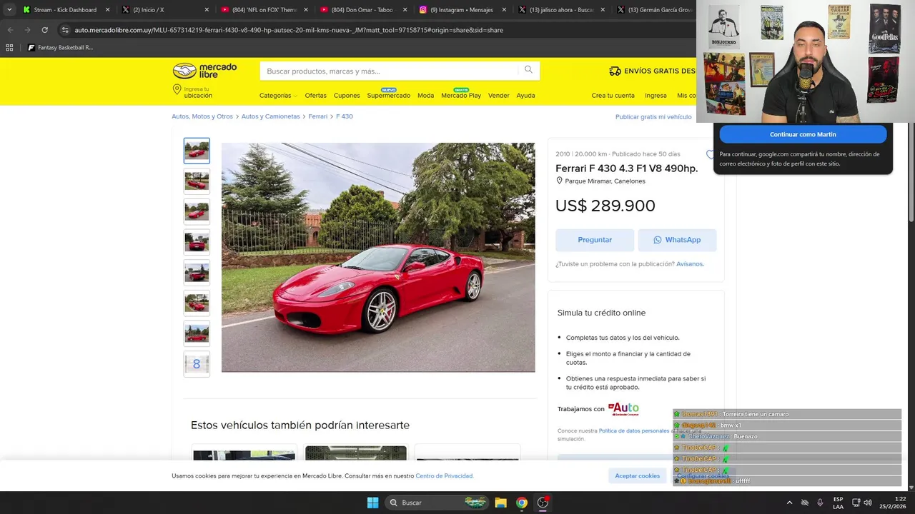This screenshot has height=514, width=915.
Task: Select second Ferrari photo thumbnail
Action: (x=197, y=181)
